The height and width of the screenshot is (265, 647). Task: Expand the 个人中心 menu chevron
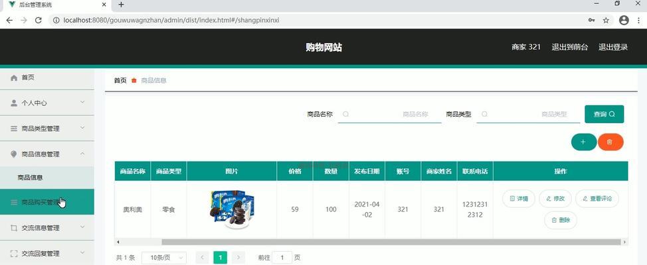point(82,103)
